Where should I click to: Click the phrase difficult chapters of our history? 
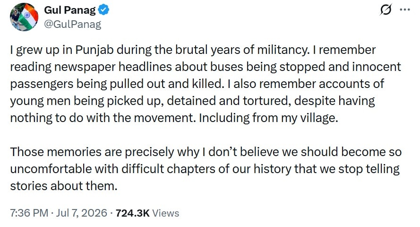(x=206, y=169)
